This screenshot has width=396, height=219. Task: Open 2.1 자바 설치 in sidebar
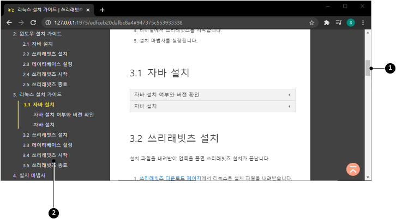[x=38, y=44]
